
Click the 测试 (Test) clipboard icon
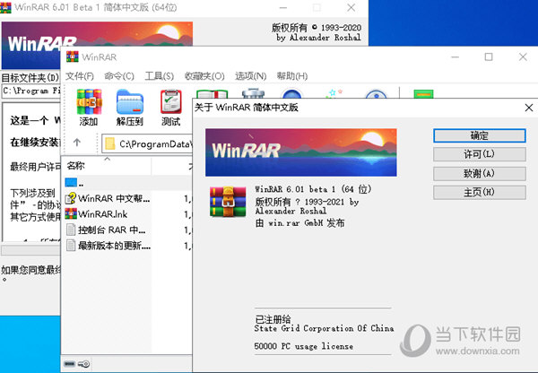(x=170, y=108)
